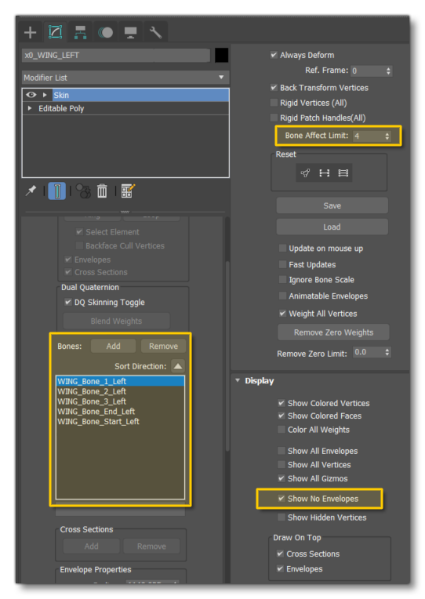Select the Skin modifier in stack
This screenshot has width=425, height=599.
(140, 95)
